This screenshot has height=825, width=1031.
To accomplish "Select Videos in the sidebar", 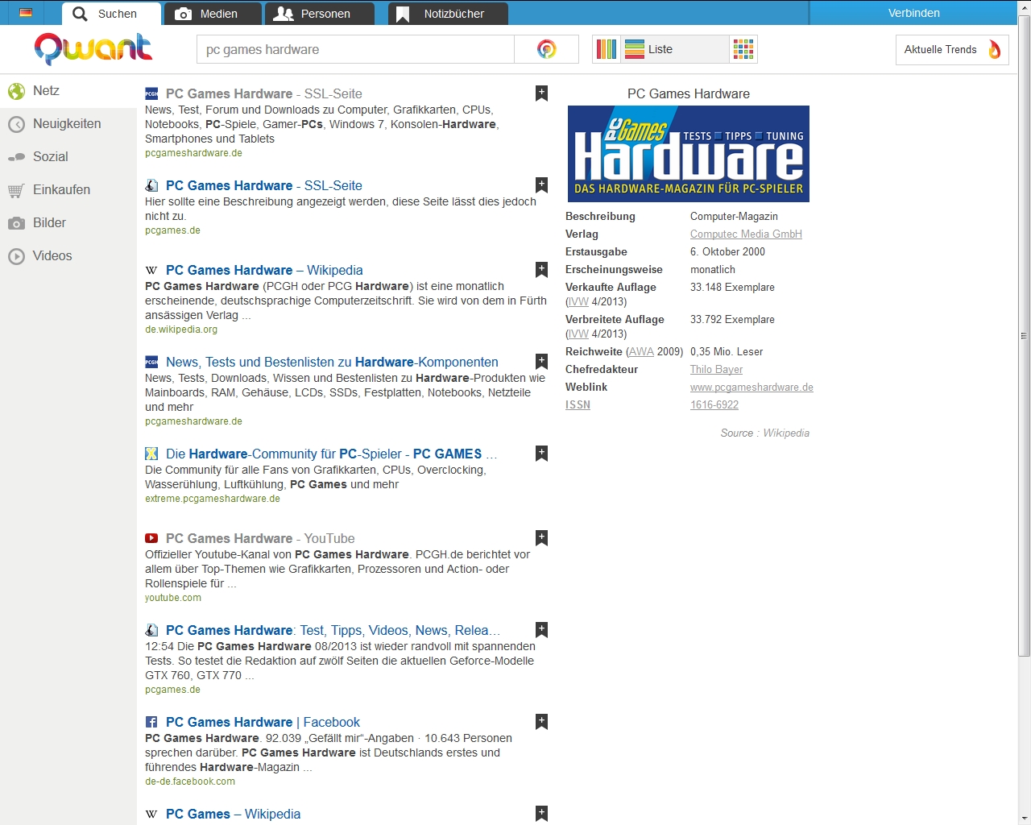I will pos(68,256).
